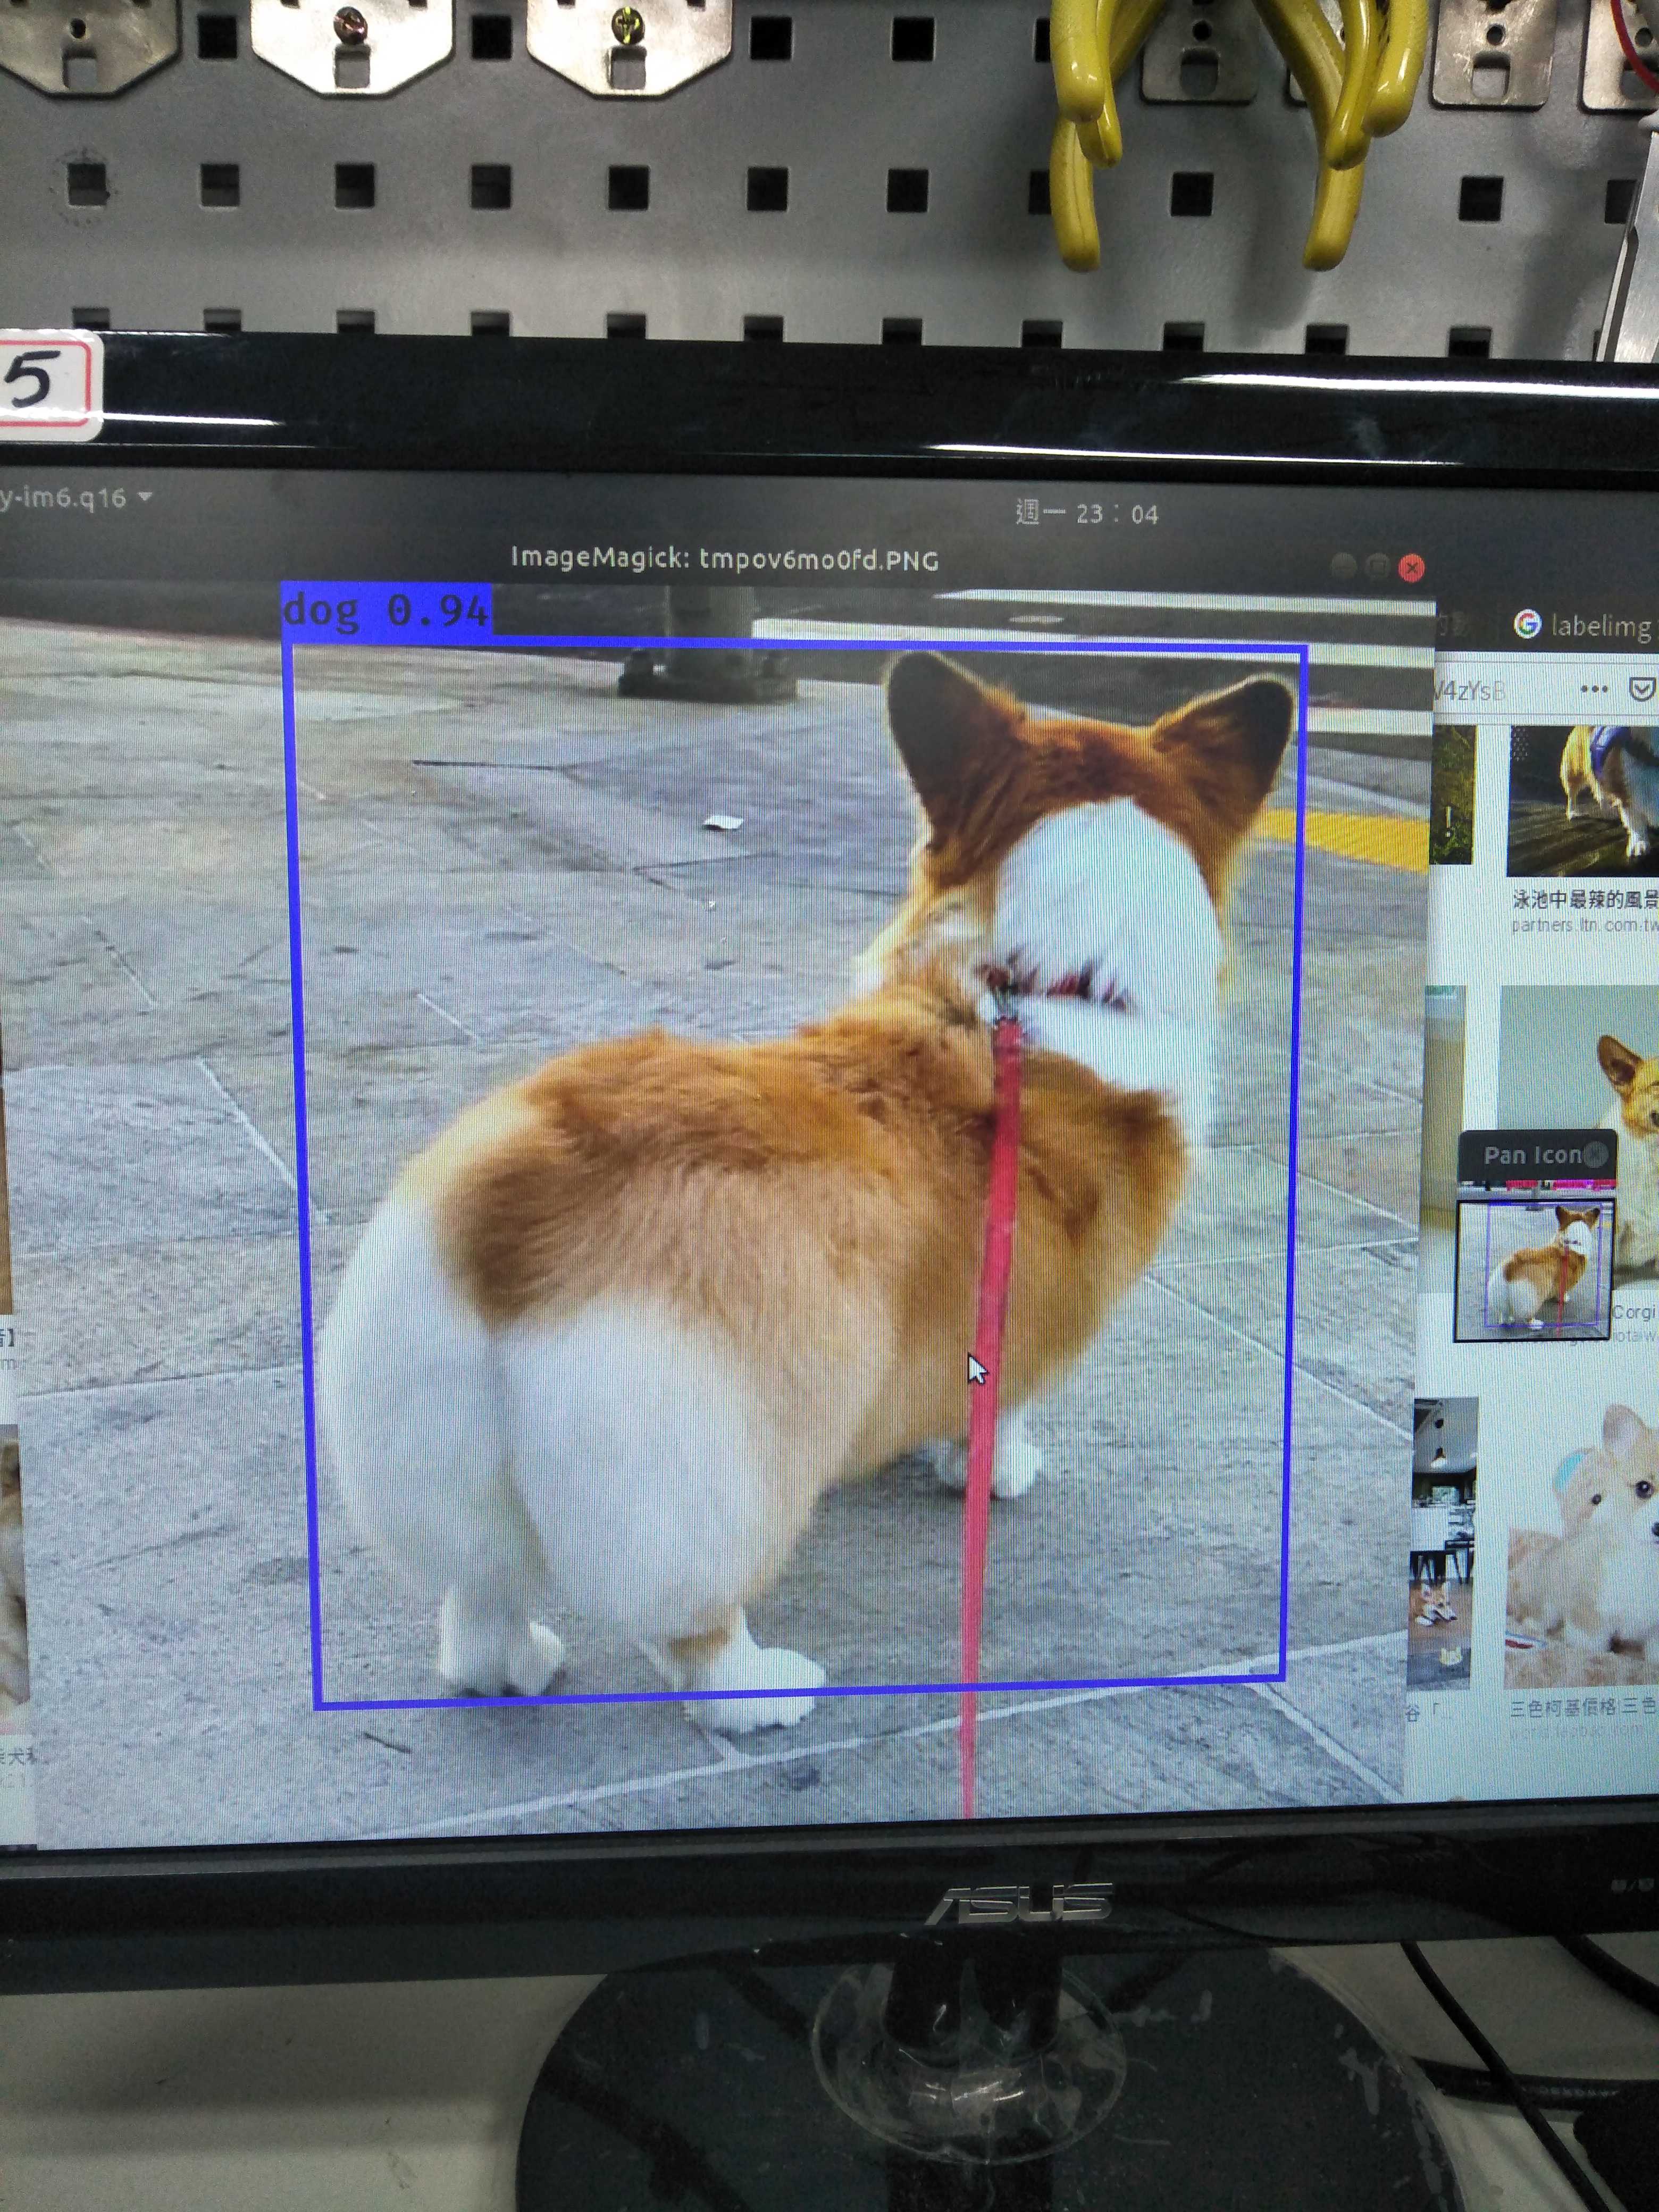
Task: Open the 泳池中最辣的風景 result title
Action: tap(1585, 900)
